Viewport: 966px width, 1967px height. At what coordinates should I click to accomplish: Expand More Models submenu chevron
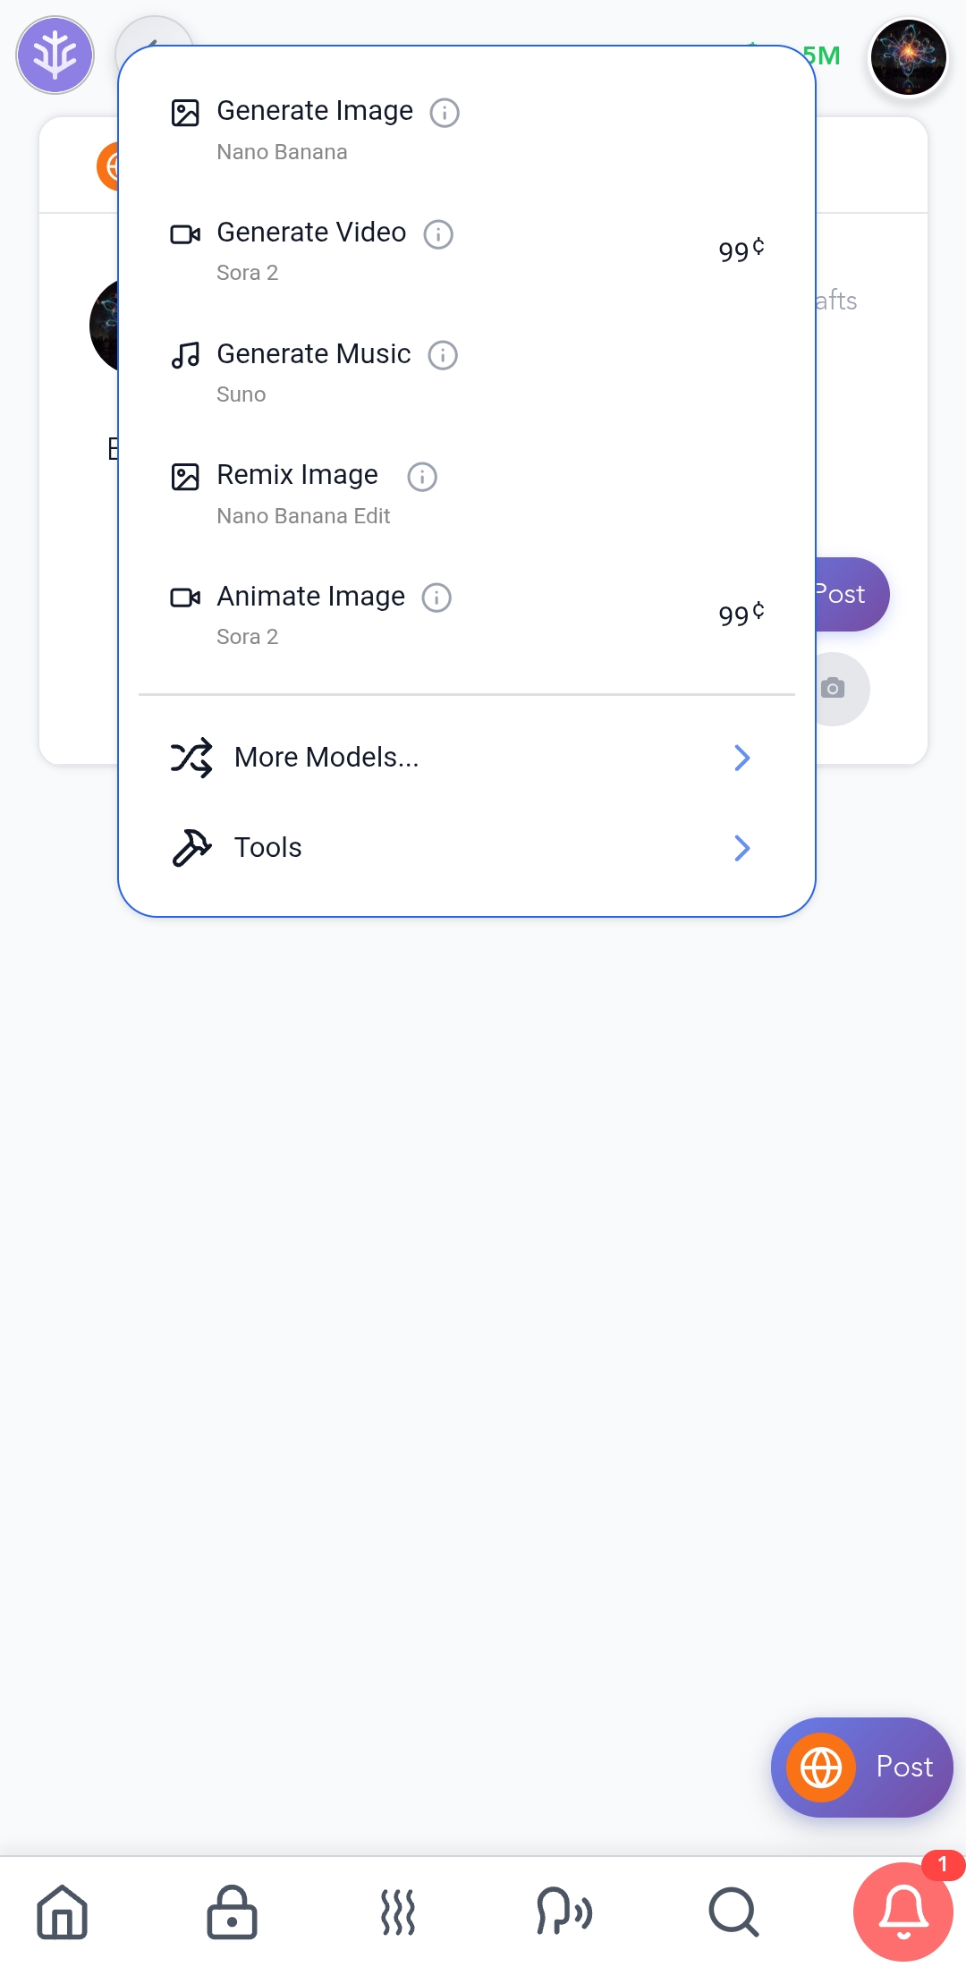(741, 758)
